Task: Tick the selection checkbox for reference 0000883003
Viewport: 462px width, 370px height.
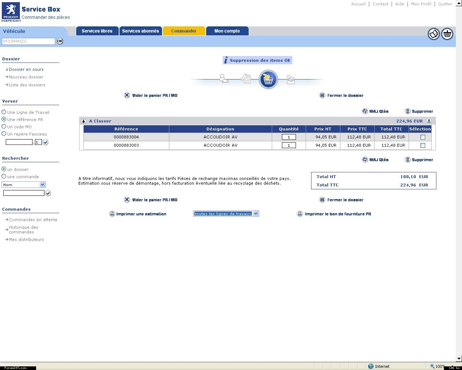Action: click(x=423, y=146)
